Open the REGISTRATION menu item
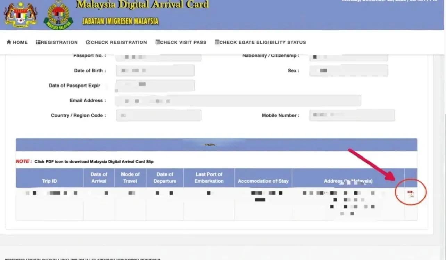The image size is (446, 260). pyautogui.click(x=57, y=42)
